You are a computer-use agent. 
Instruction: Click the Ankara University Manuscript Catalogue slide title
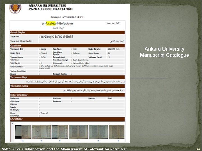pos(164,52)
